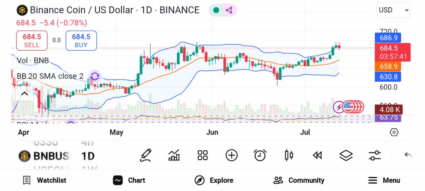The height and width of the screenshot is (191, 425).
Task: Tap the Jul label on time axis
Action: 305,133
